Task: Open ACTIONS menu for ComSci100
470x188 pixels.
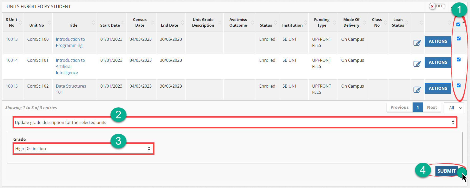Action: (x=438, y=41)
